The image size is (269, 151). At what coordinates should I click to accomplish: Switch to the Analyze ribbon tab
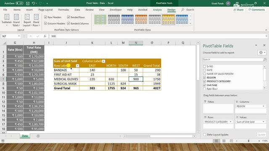pos(157,10)
